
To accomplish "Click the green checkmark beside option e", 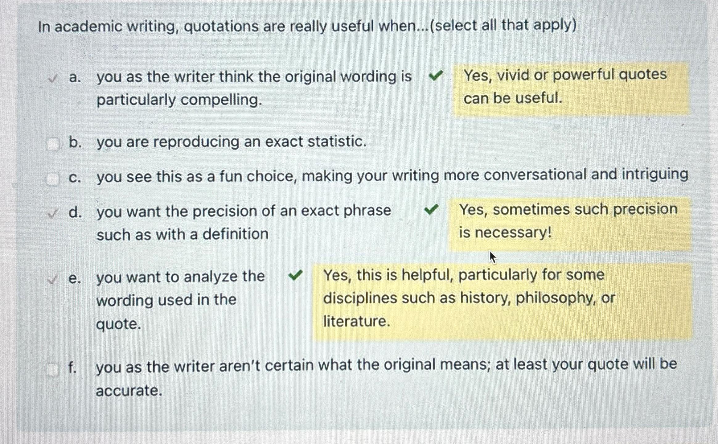I will tap(295, 274).
